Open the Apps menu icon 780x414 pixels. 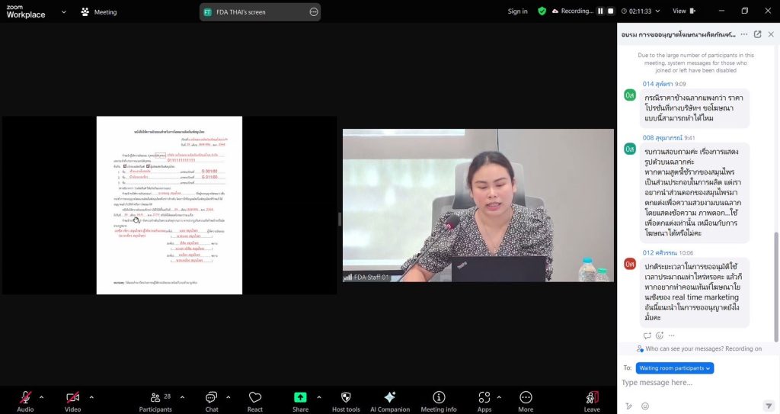tap(484, 397)
